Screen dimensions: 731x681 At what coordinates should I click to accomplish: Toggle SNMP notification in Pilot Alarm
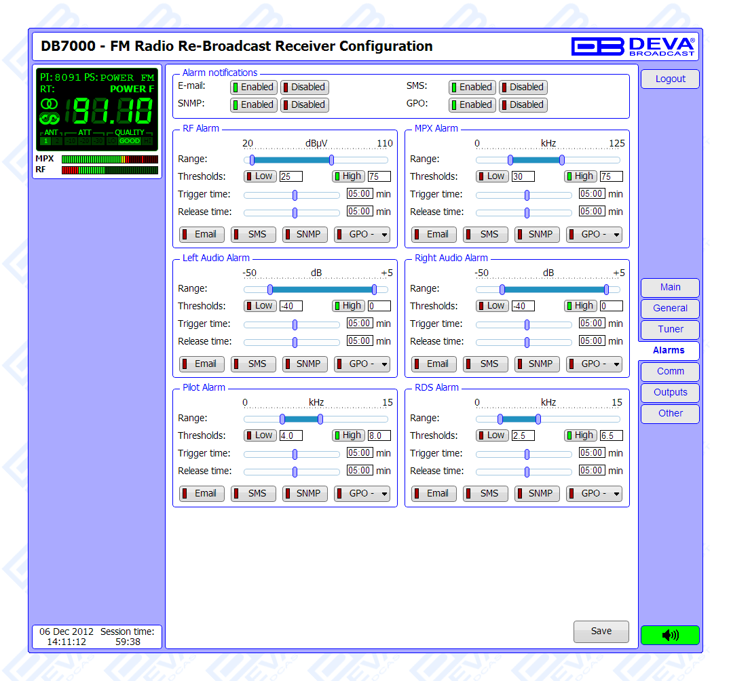click(x=305, y=493)
